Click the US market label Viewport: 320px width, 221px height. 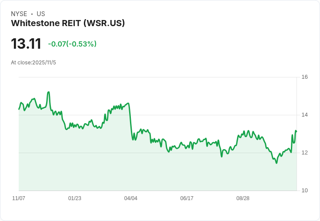coord(41,14)
